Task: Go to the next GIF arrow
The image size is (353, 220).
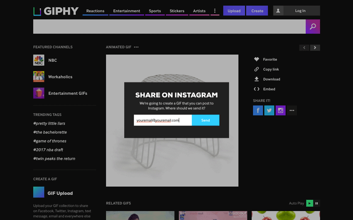Action: 315,48
